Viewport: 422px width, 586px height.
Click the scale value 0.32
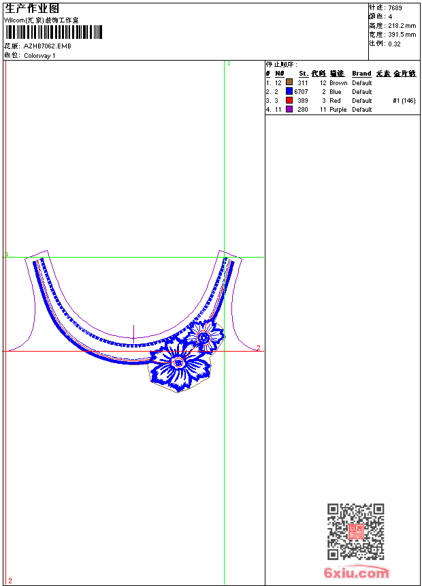click(x=394, y=44)
